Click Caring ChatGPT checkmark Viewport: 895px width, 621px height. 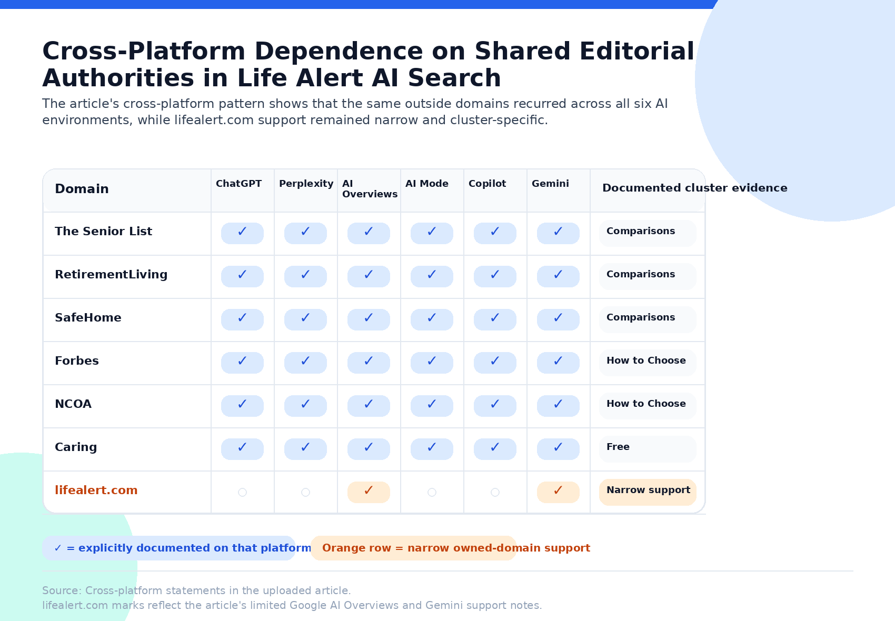tap(242, 449)
